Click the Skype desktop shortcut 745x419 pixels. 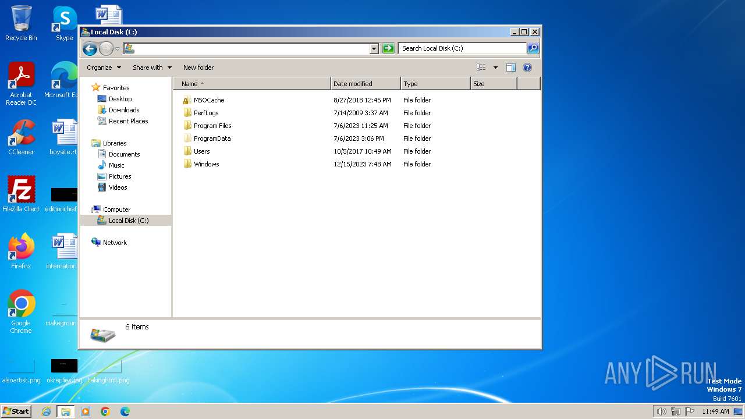(64, 23)
